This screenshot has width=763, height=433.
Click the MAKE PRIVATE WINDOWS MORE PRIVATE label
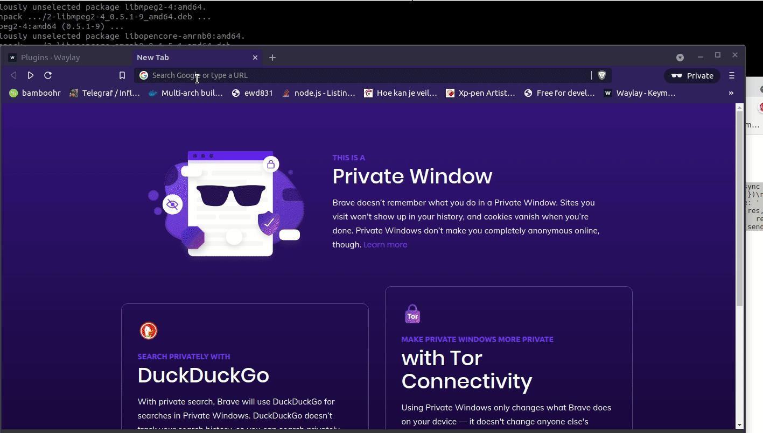pos(477,339)
